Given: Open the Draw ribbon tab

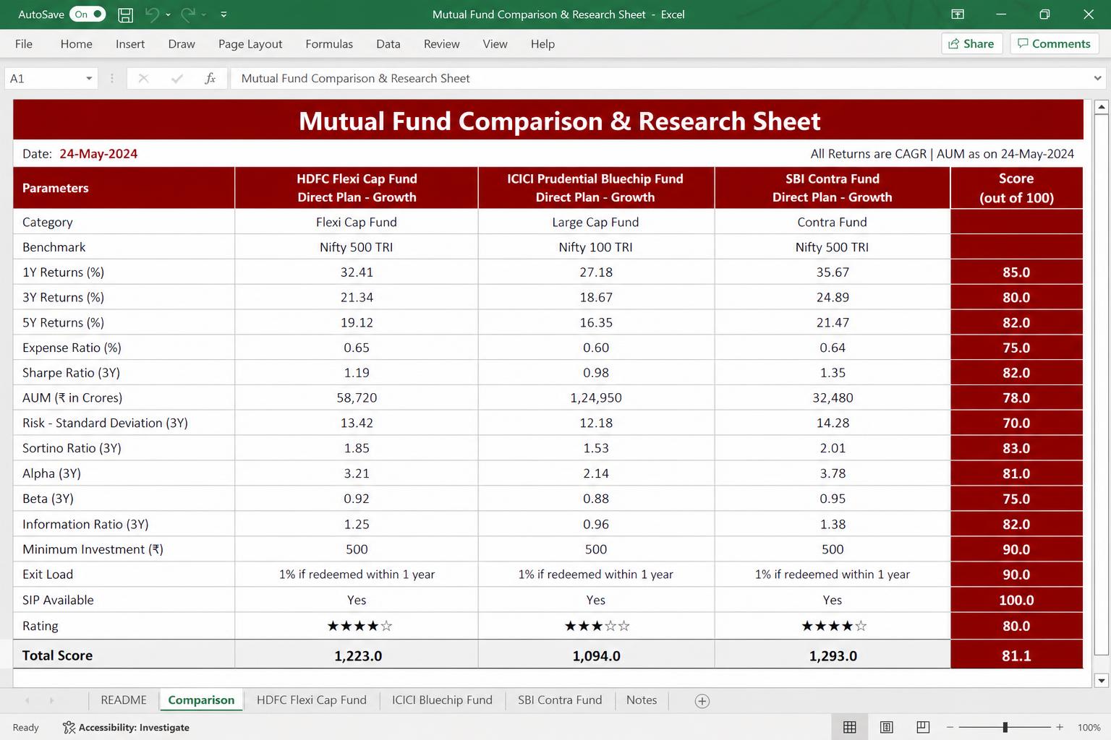Looking at the screenshot, I should [182, 44].
